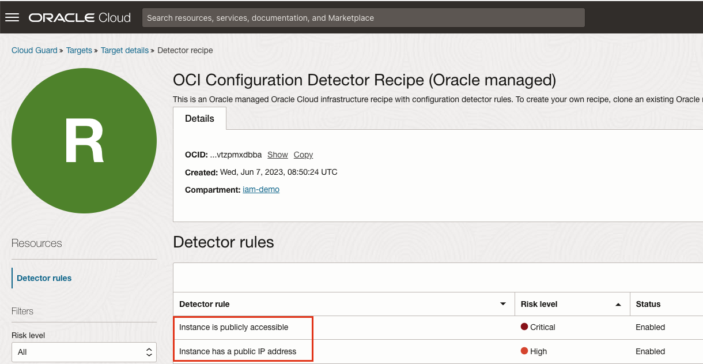Go to Targets breadcrumb link
703x364 pixels.
tap(79, 50)
